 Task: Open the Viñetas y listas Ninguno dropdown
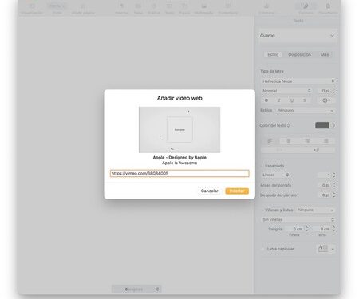coord(315,210)
